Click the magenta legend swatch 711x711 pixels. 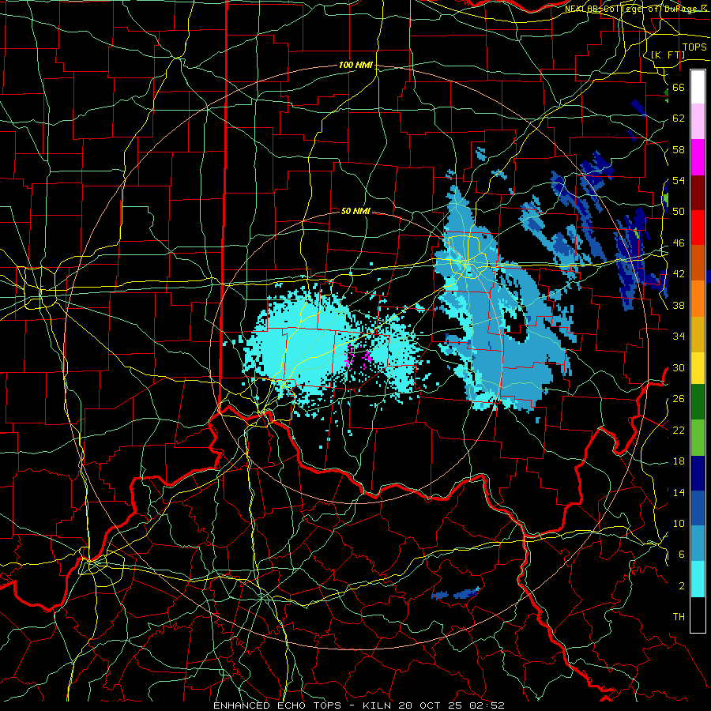point(698,157)
